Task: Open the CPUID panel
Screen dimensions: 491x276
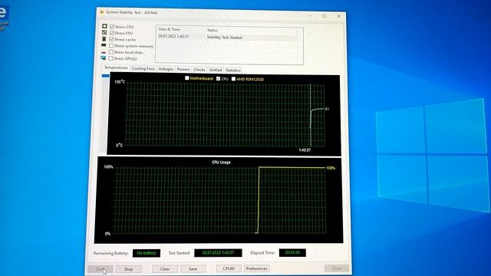Action: 229,268
